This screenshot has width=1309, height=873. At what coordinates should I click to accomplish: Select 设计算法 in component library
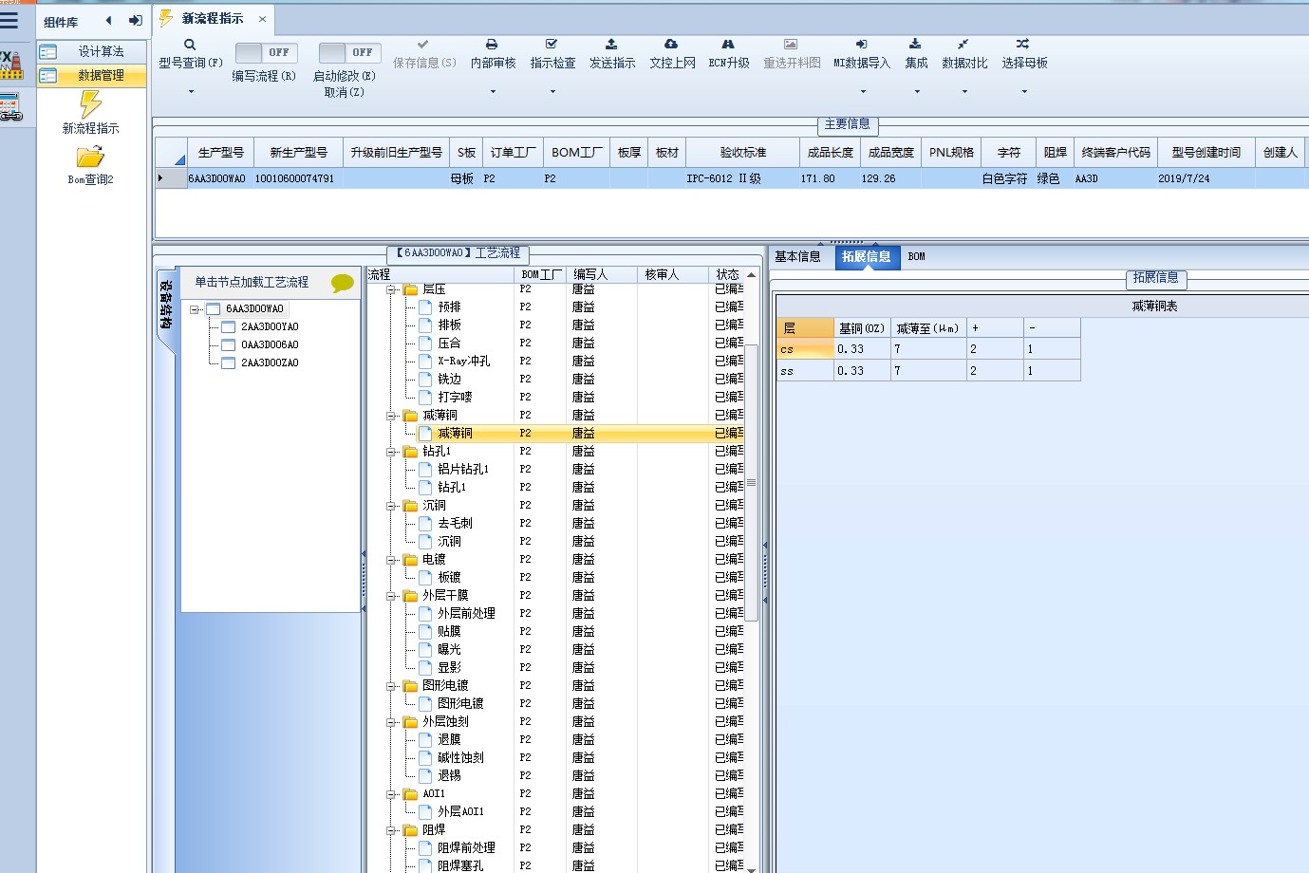pyautogui.click(x=92, y=52)
